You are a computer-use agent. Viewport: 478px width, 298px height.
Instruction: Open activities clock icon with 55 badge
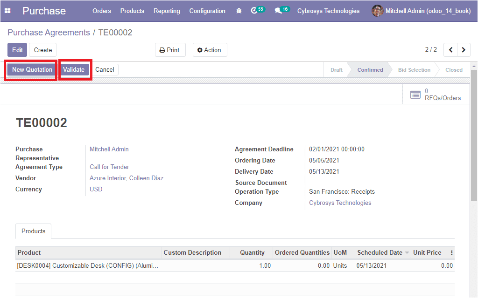click(x=254, y=10)
